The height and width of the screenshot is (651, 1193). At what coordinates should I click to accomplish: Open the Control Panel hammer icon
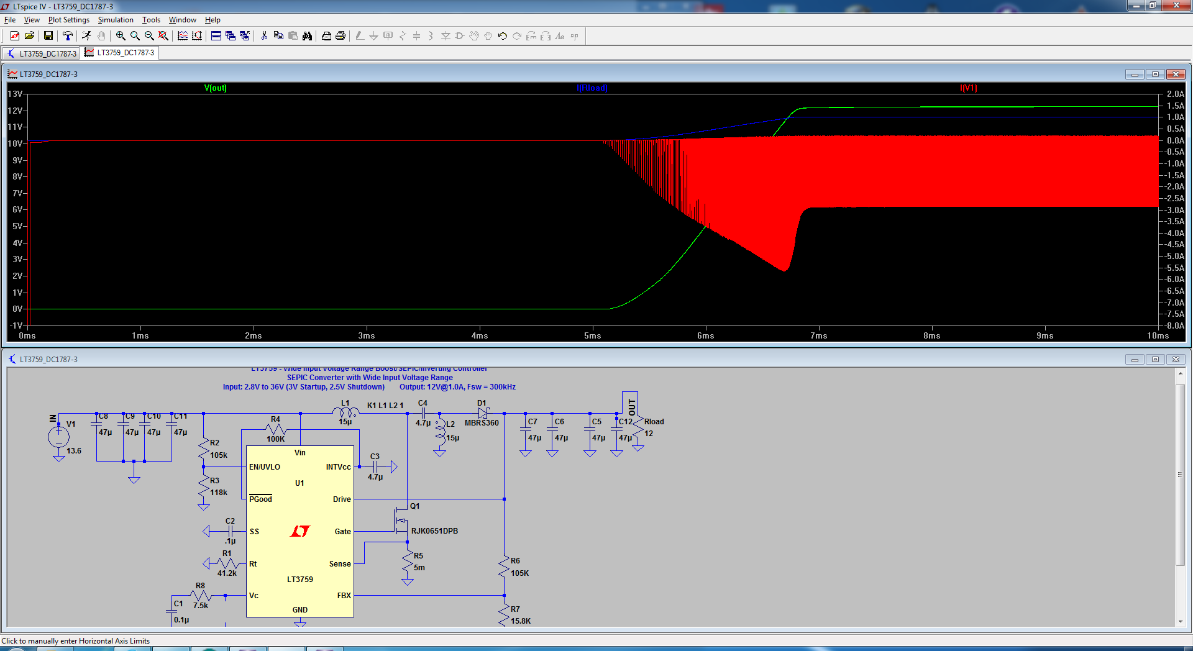tap(67, 36)
